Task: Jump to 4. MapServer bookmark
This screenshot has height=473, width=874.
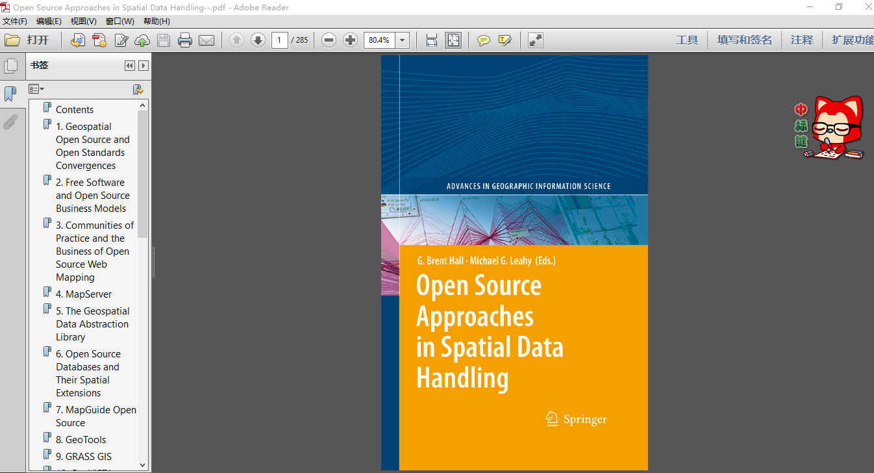Action: pyautogui.click(x=83, y=294)
